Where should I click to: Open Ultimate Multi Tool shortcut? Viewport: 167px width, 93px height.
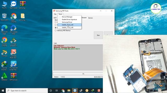(14, 54)
